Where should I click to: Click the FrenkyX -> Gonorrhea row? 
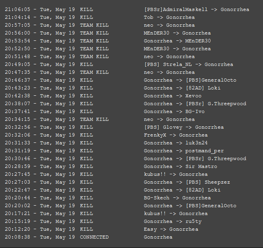[176, 135]
